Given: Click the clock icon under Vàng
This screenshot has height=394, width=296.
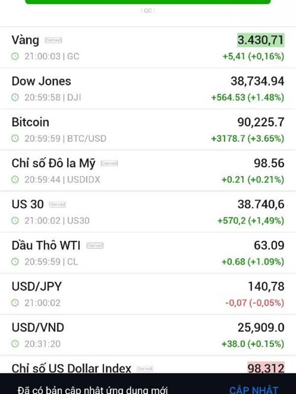Looking at the screenshot, I should 15,56.
